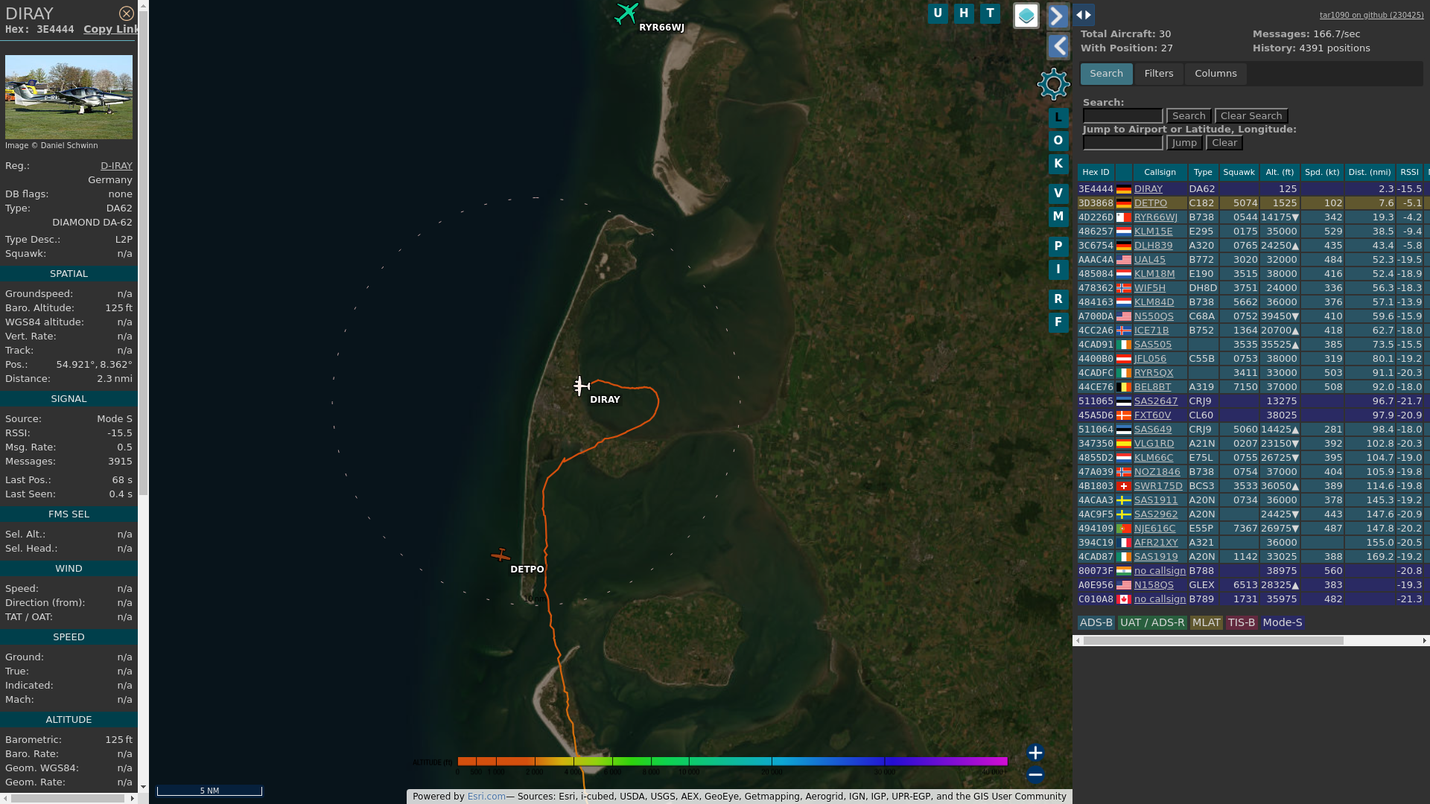
Task: Click the Clear Search button
Action: (x=1251, y=116)
